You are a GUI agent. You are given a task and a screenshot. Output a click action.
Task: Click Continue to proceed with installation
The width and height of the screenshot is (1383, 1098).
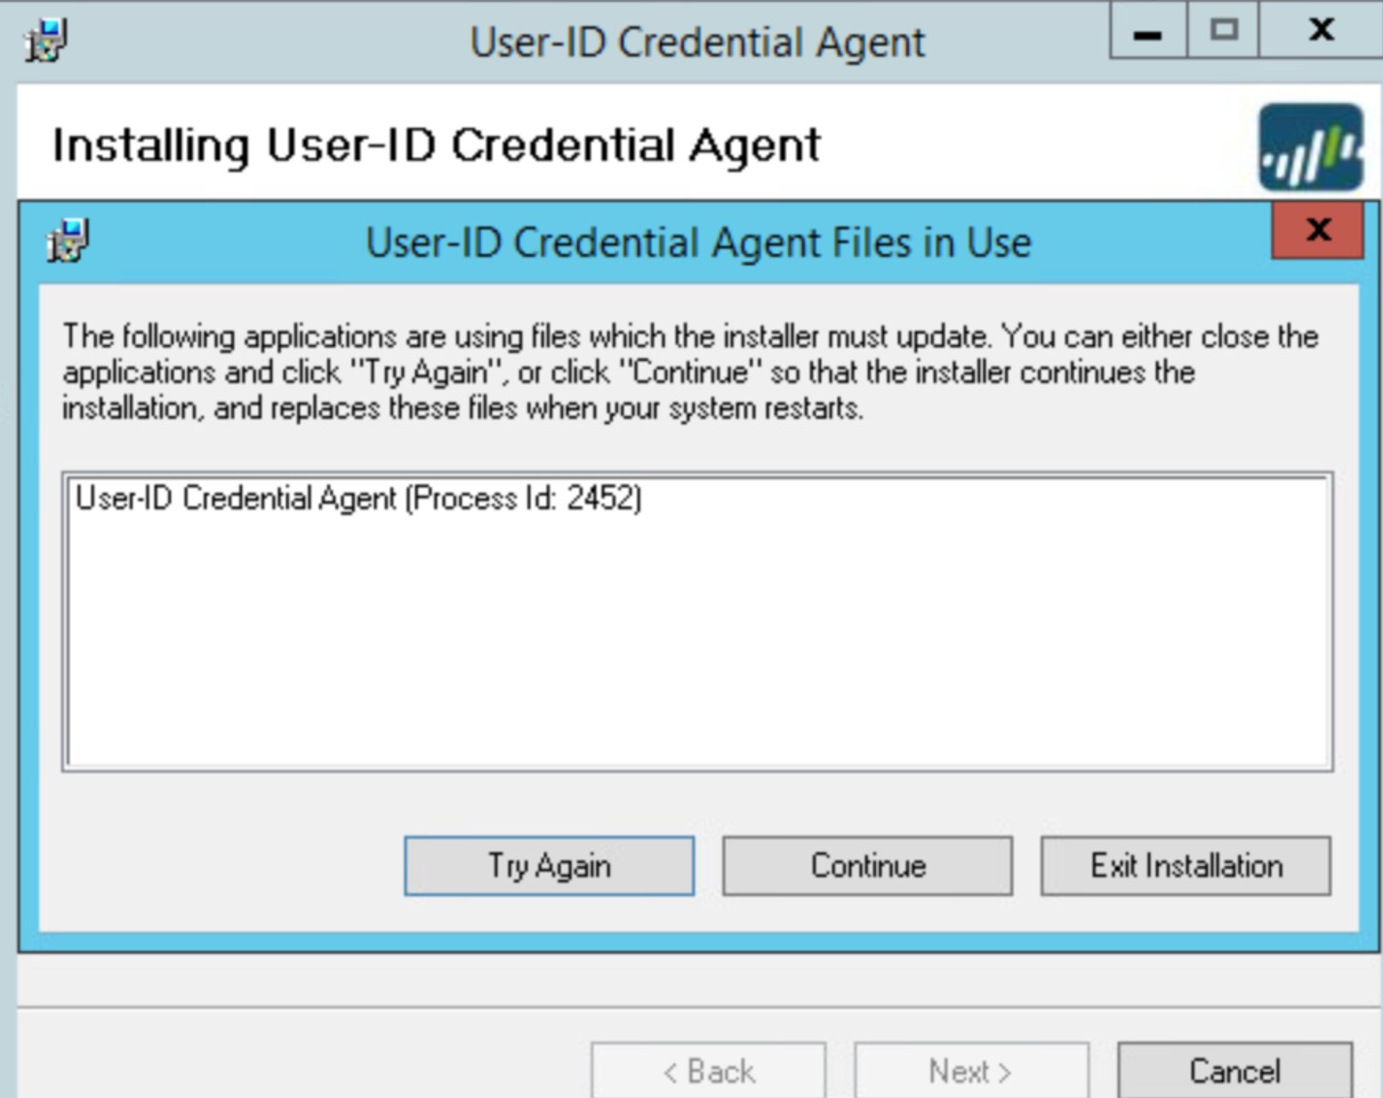867,865
